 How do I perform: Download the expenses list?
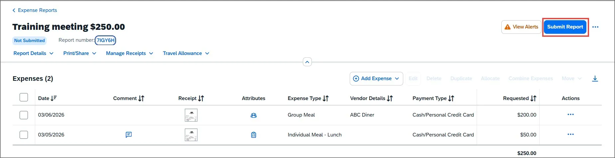[595, 79]
